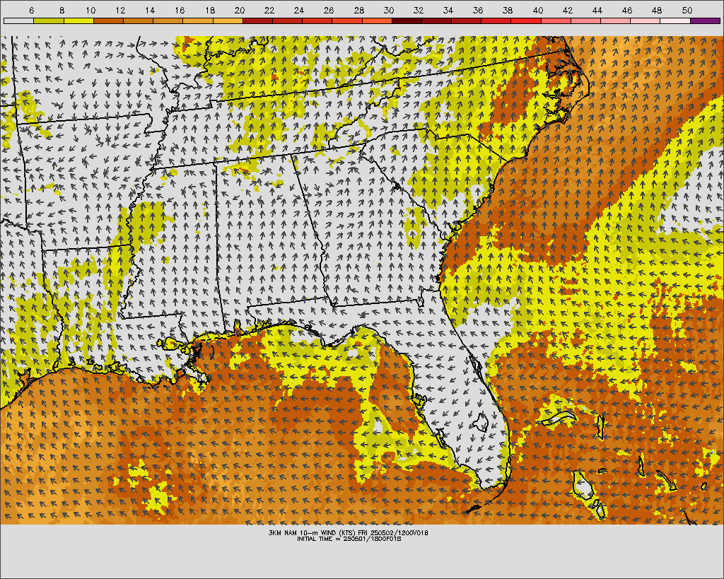This screenshot has width=724, height=579.
Task: Select the legend swatch between 44 and 46
Action: tap(616, 21)
